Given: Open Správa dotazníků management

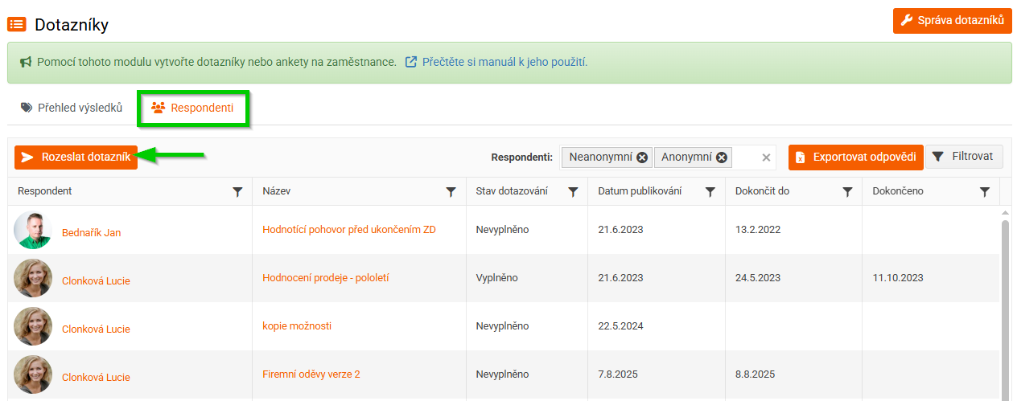Looking at the screenshot, I should tap(952, 21).
